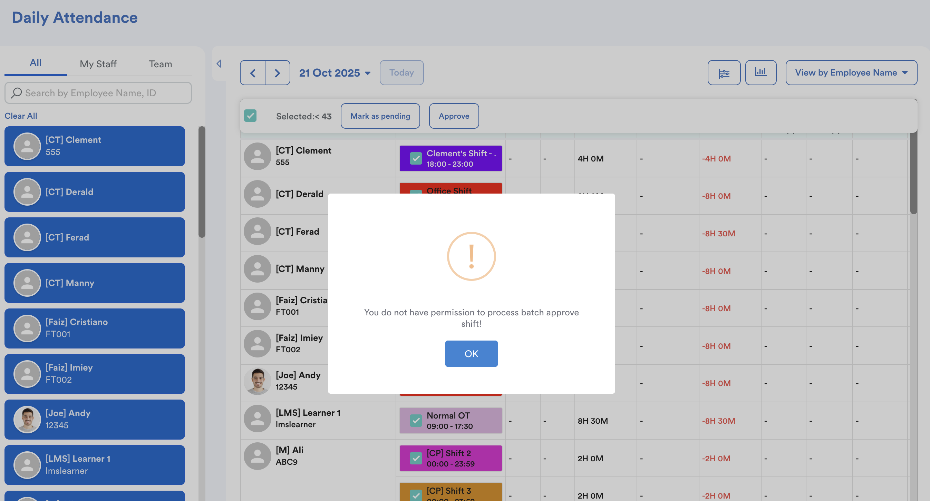The height and width of the screenshot is (501, 930).
Task: Switch to the Team tab
Action: pos(160,64)
